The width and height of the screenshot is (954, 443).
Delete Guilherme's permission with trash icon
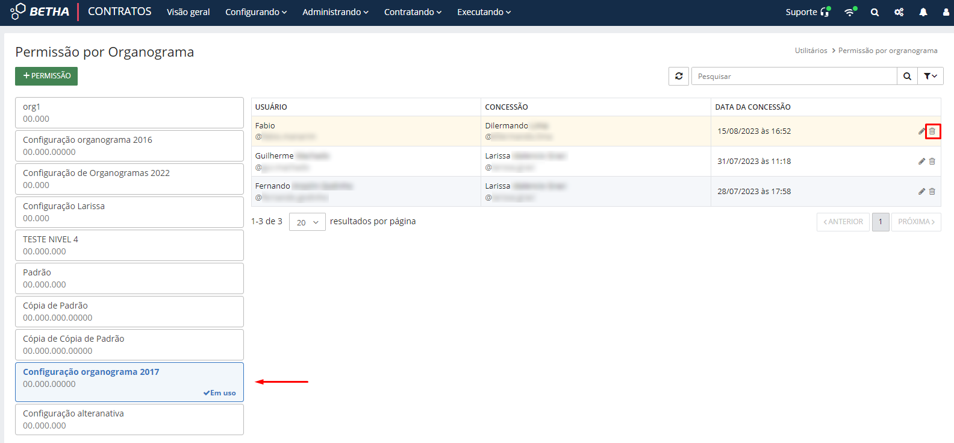tap(932, 161)
